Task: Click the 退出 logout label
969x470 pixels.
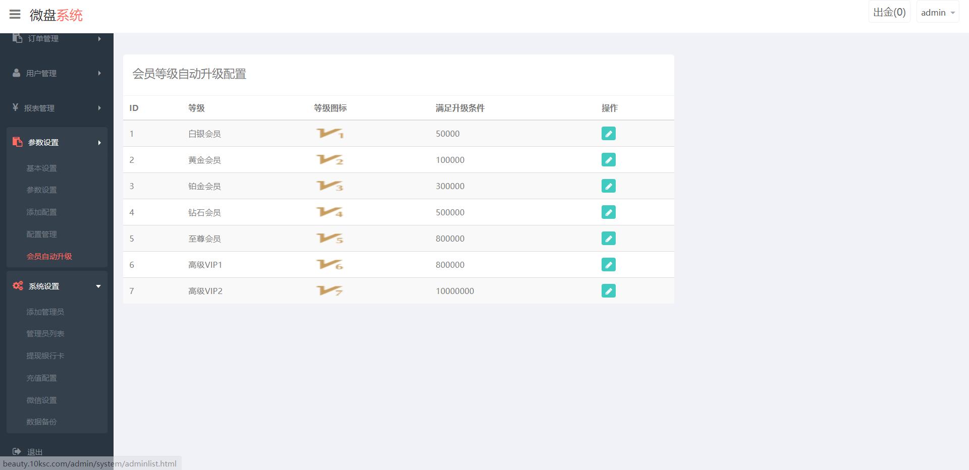Action: coord(35,452)
